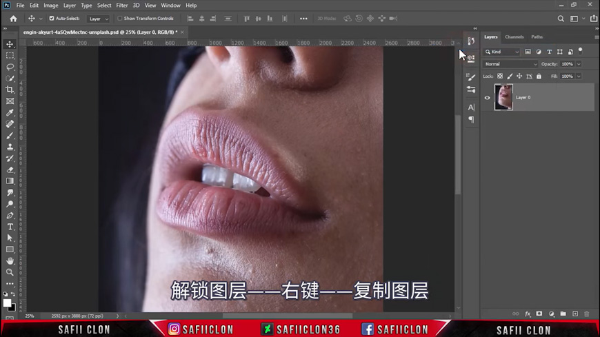
Task: Select the History Brush tool
Action: [10, 159]
